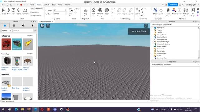The image size is (200, 112).
Task: Click the Roblox logo button in viewport
Action: [42, 26]
